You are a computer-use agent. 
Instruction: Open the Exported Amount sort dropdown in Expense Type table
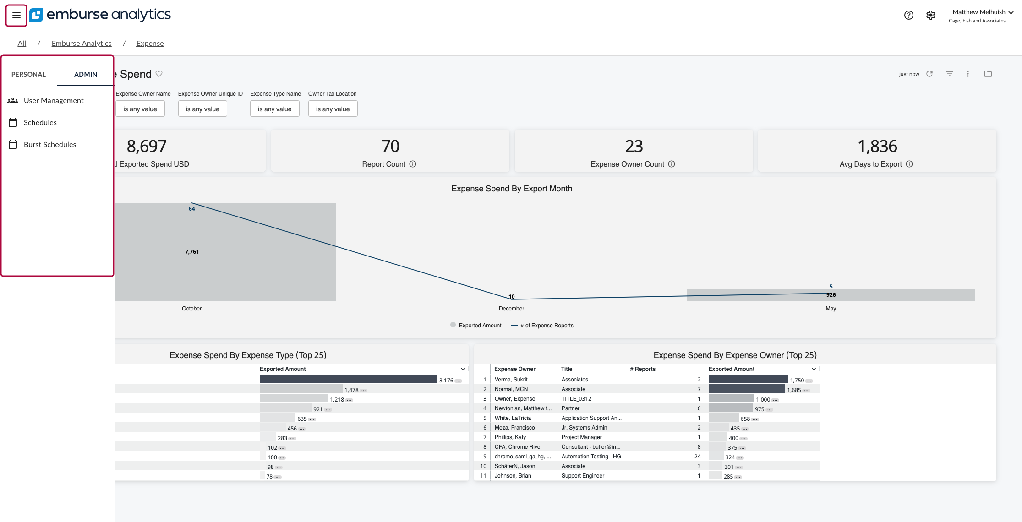coord(462,369)
